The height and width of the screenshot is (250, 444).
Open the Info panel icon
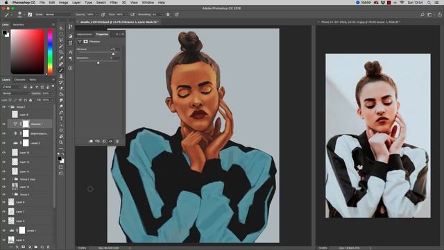pyautogui.click(x=70, y=68)
